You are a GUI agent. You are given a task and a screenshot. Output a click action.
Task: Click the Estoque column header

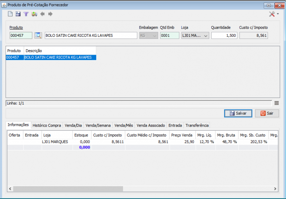pos(82,135)
